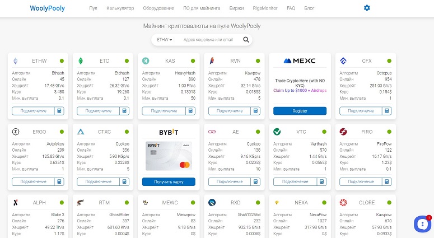Click the ALPH coin logo
The width and height of the screenshot is (434, 238).
pos(16,203)
